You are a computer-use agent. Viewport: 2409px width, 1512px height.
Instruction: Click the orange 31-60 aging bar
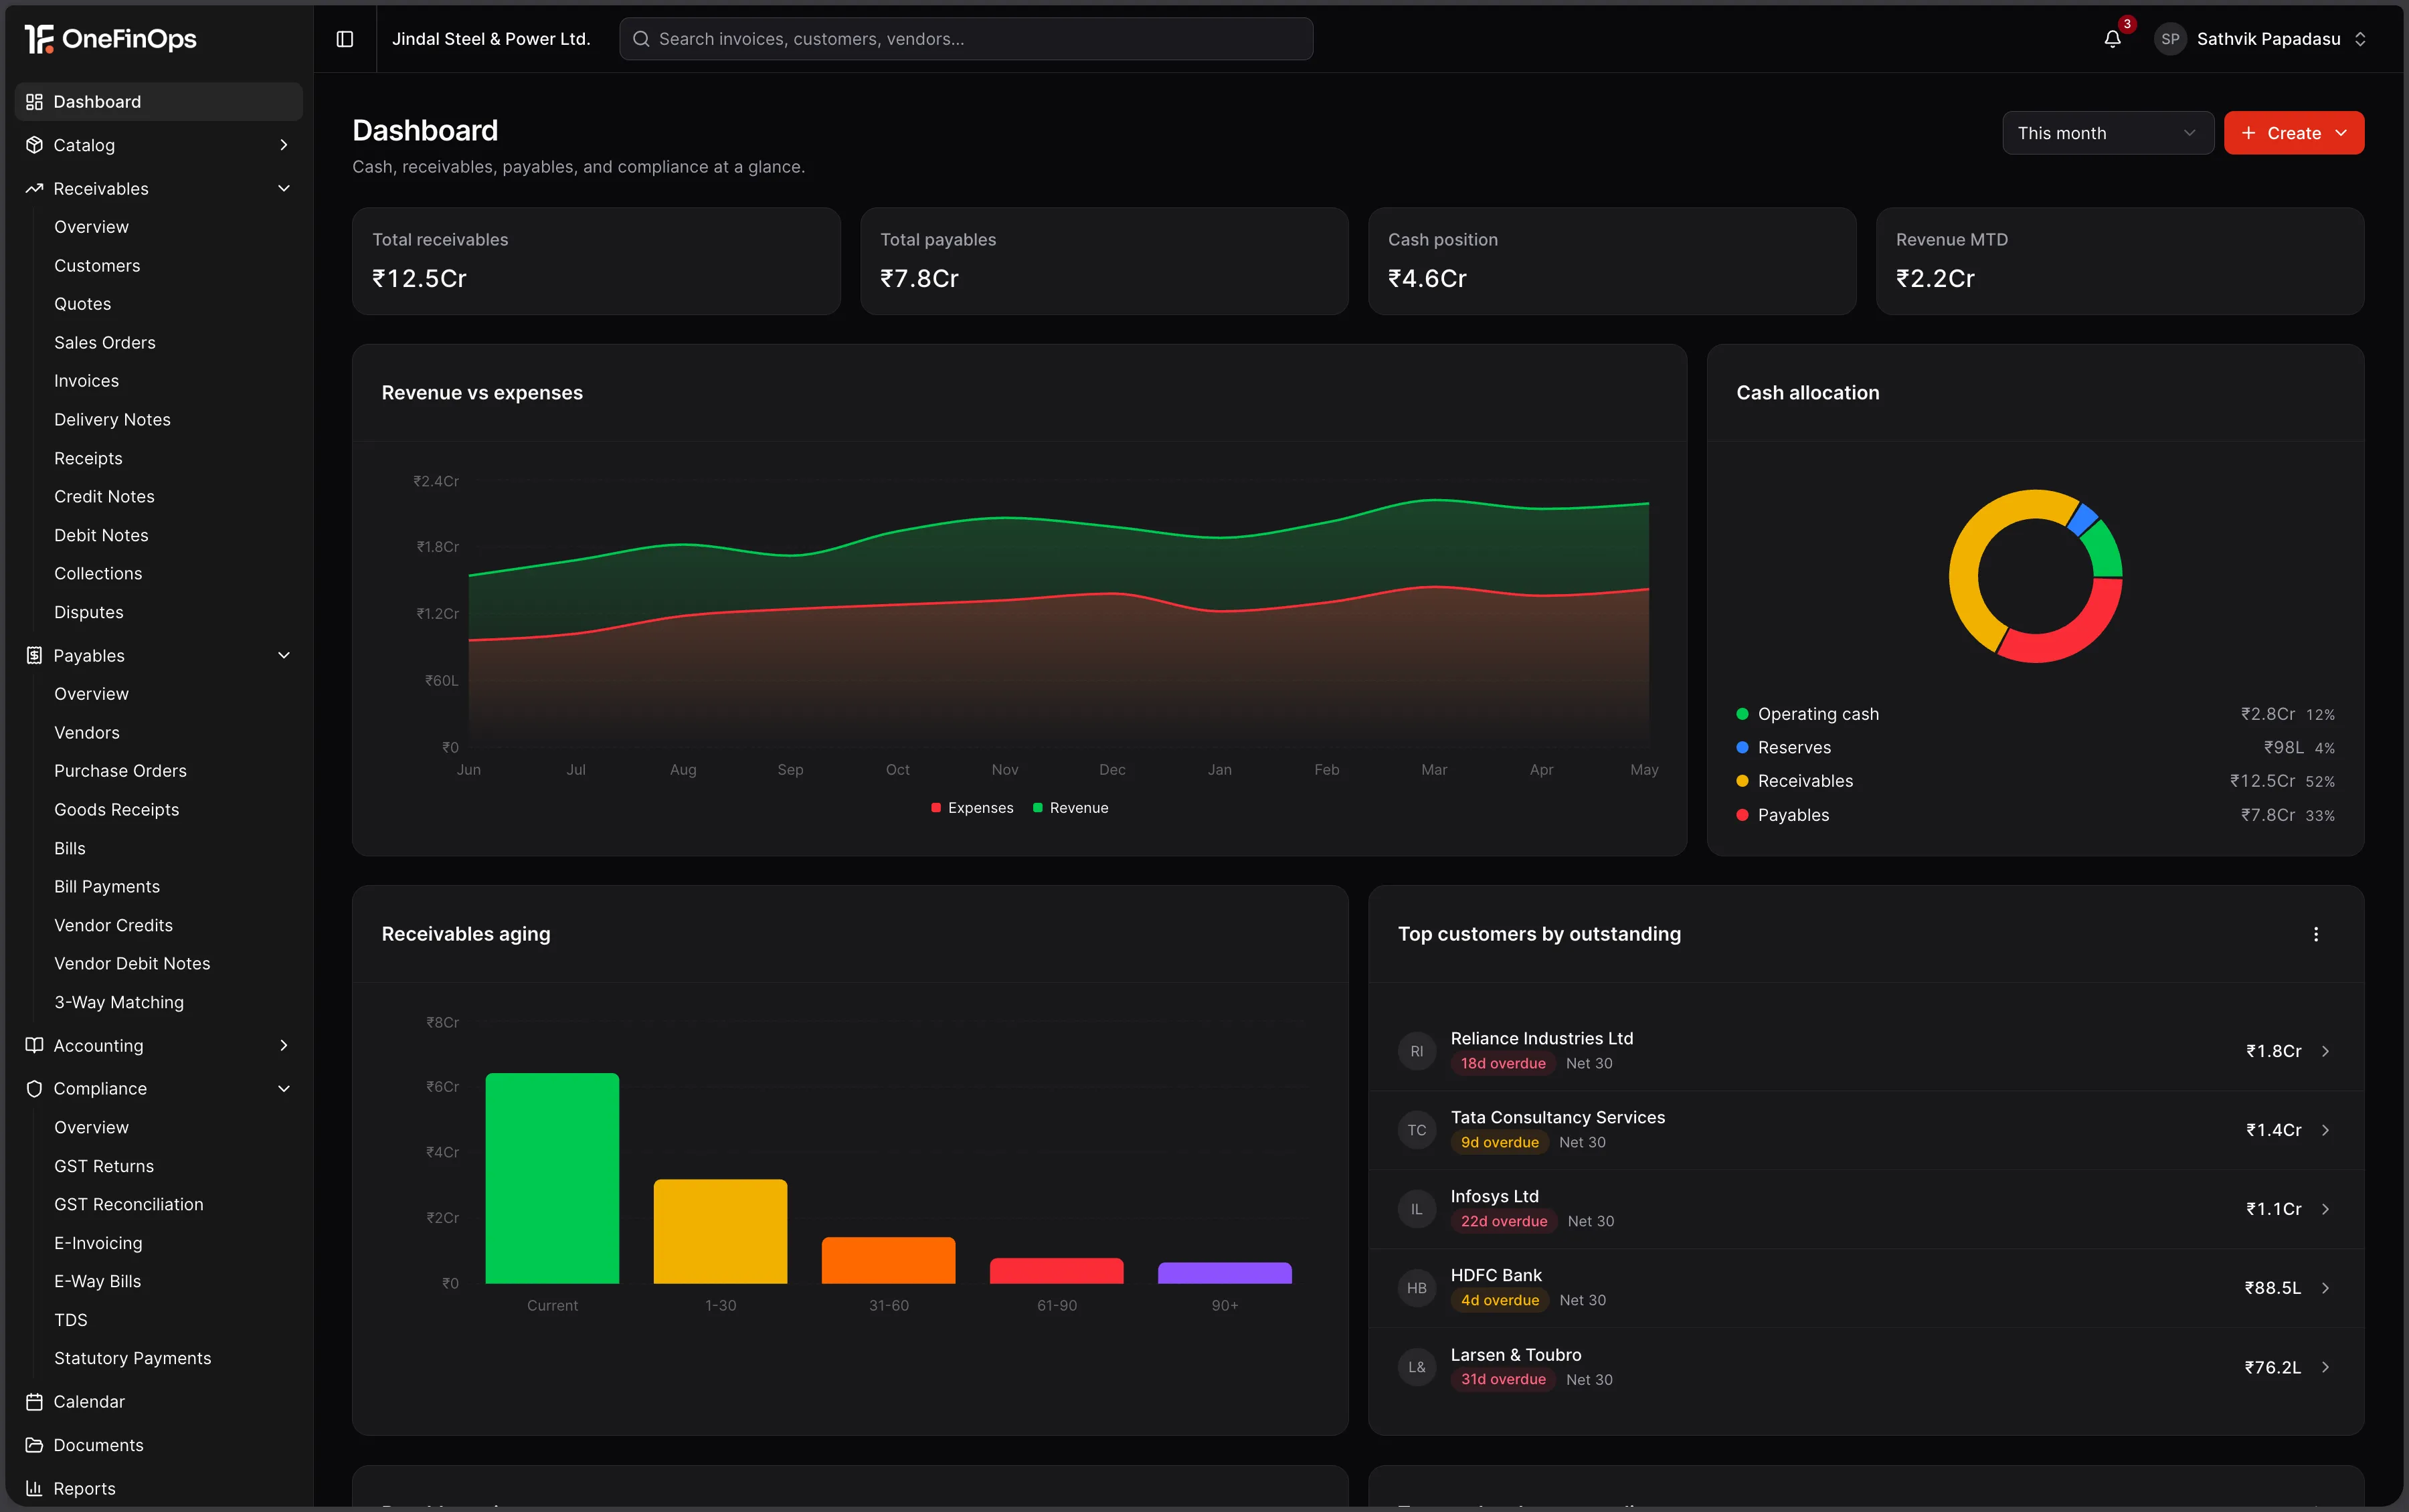[x=888, y=1260]
